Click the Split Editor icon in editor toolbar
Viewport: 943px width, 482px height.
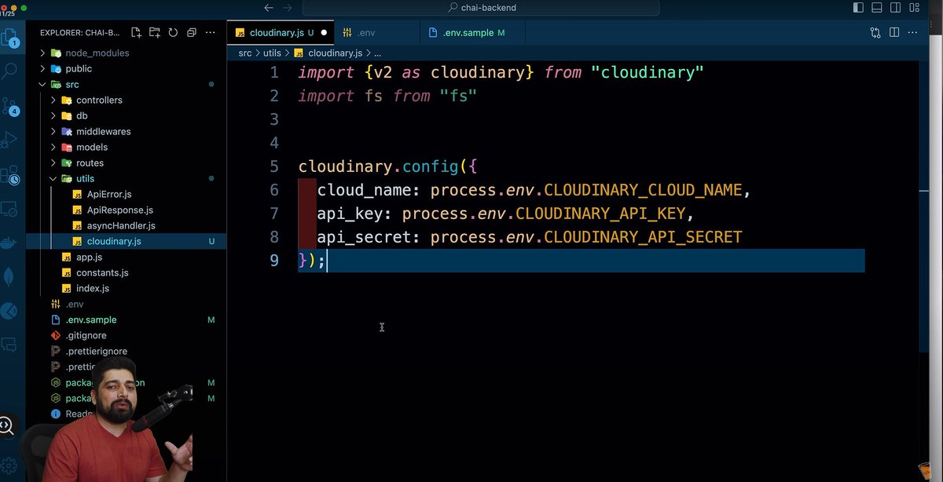[x=893, y=32]
